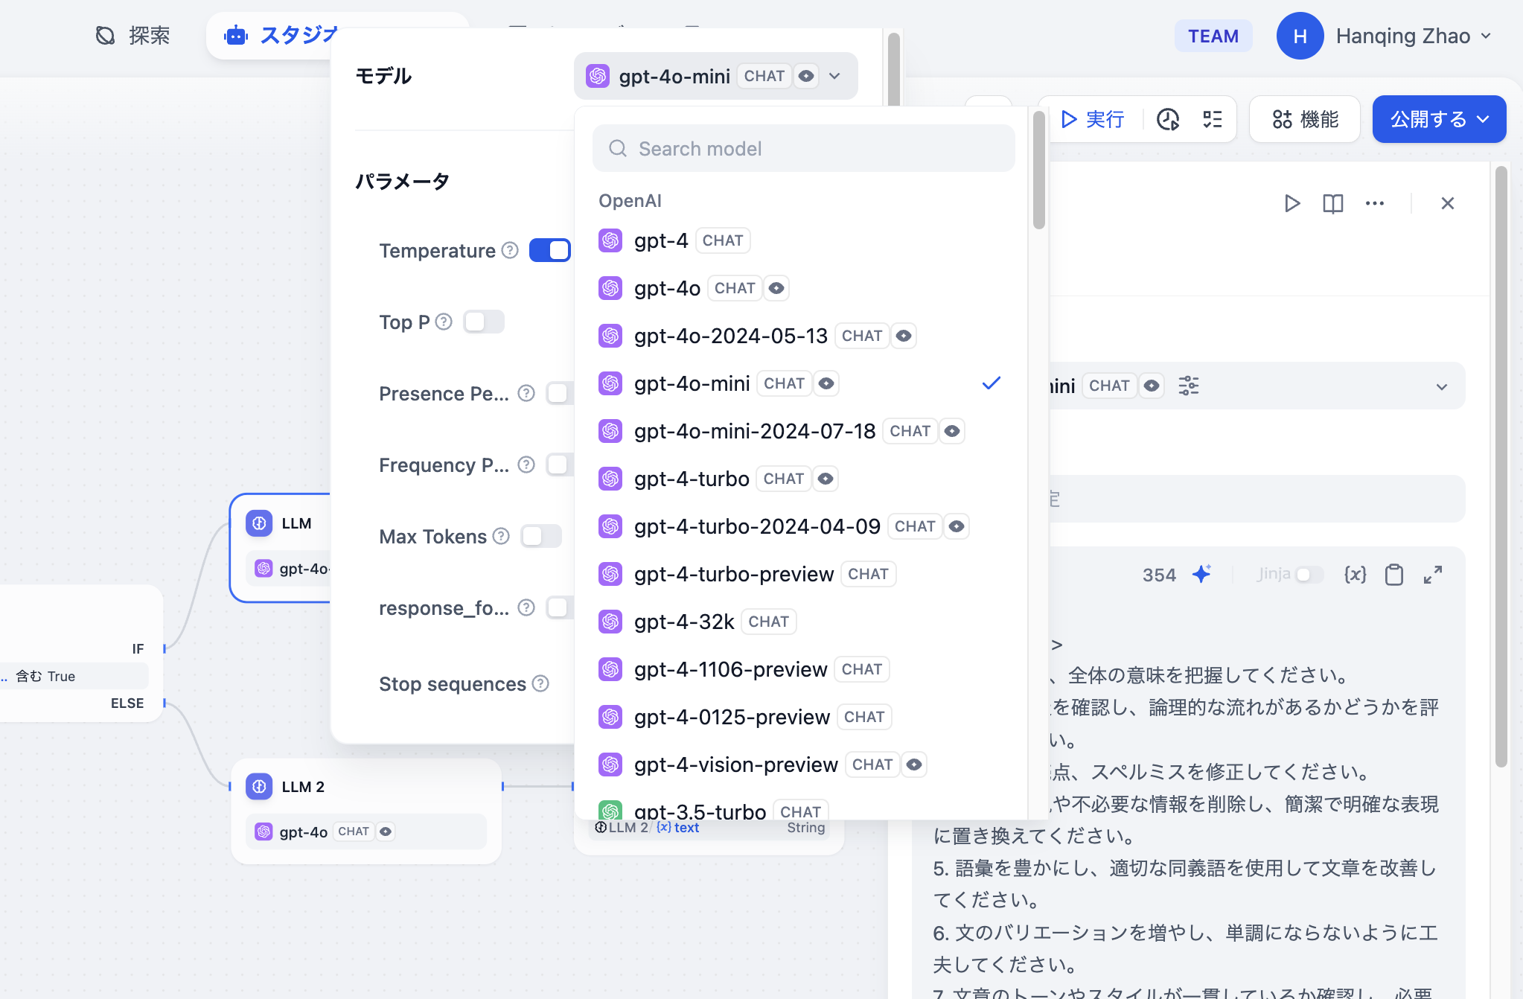The image size is (1523, 999).
Task: Click the right panel scrollbar
Action: coord(1501,466)
